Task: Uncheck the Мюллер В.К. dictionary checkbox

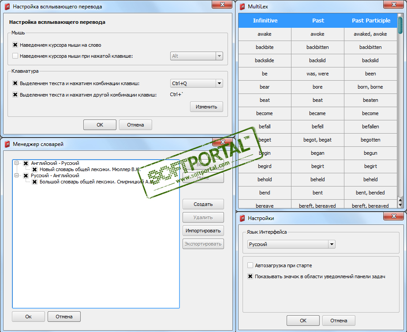Action: click(34, 169)
